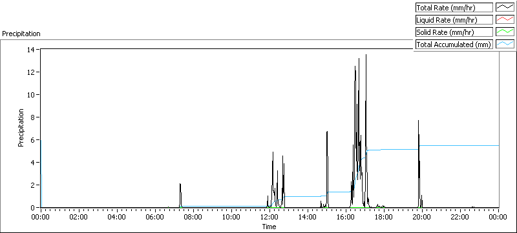
Task: Select the 12 value on the y-axis
Action: pyautogui.click(x=32, y=72)
